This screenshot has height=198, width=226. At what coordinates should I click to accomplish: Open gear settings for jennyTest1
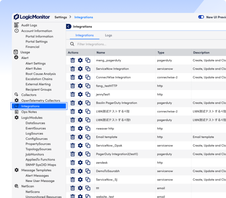point(80,94)
